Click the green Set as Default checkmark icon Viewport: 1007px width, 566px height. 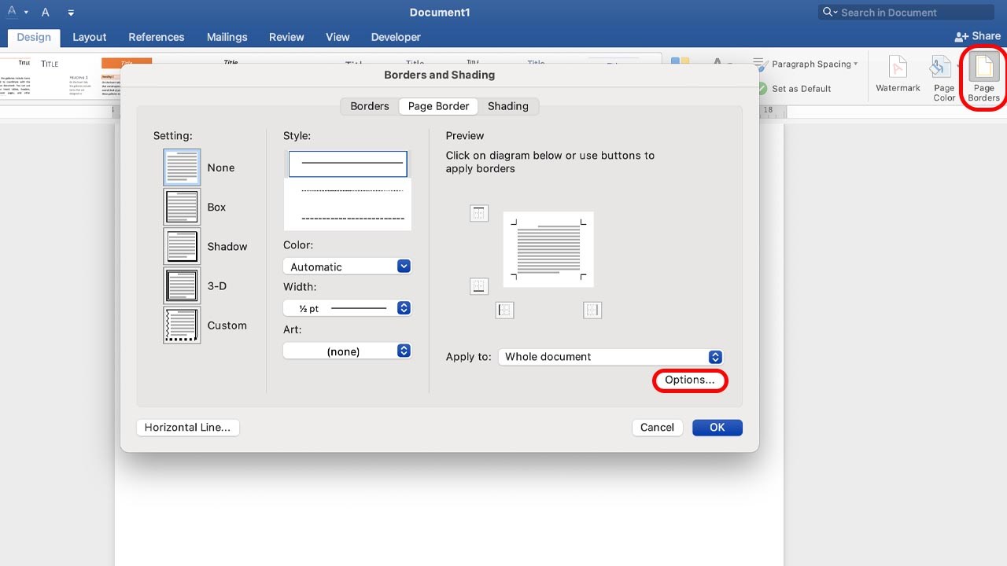click(762, 89)
